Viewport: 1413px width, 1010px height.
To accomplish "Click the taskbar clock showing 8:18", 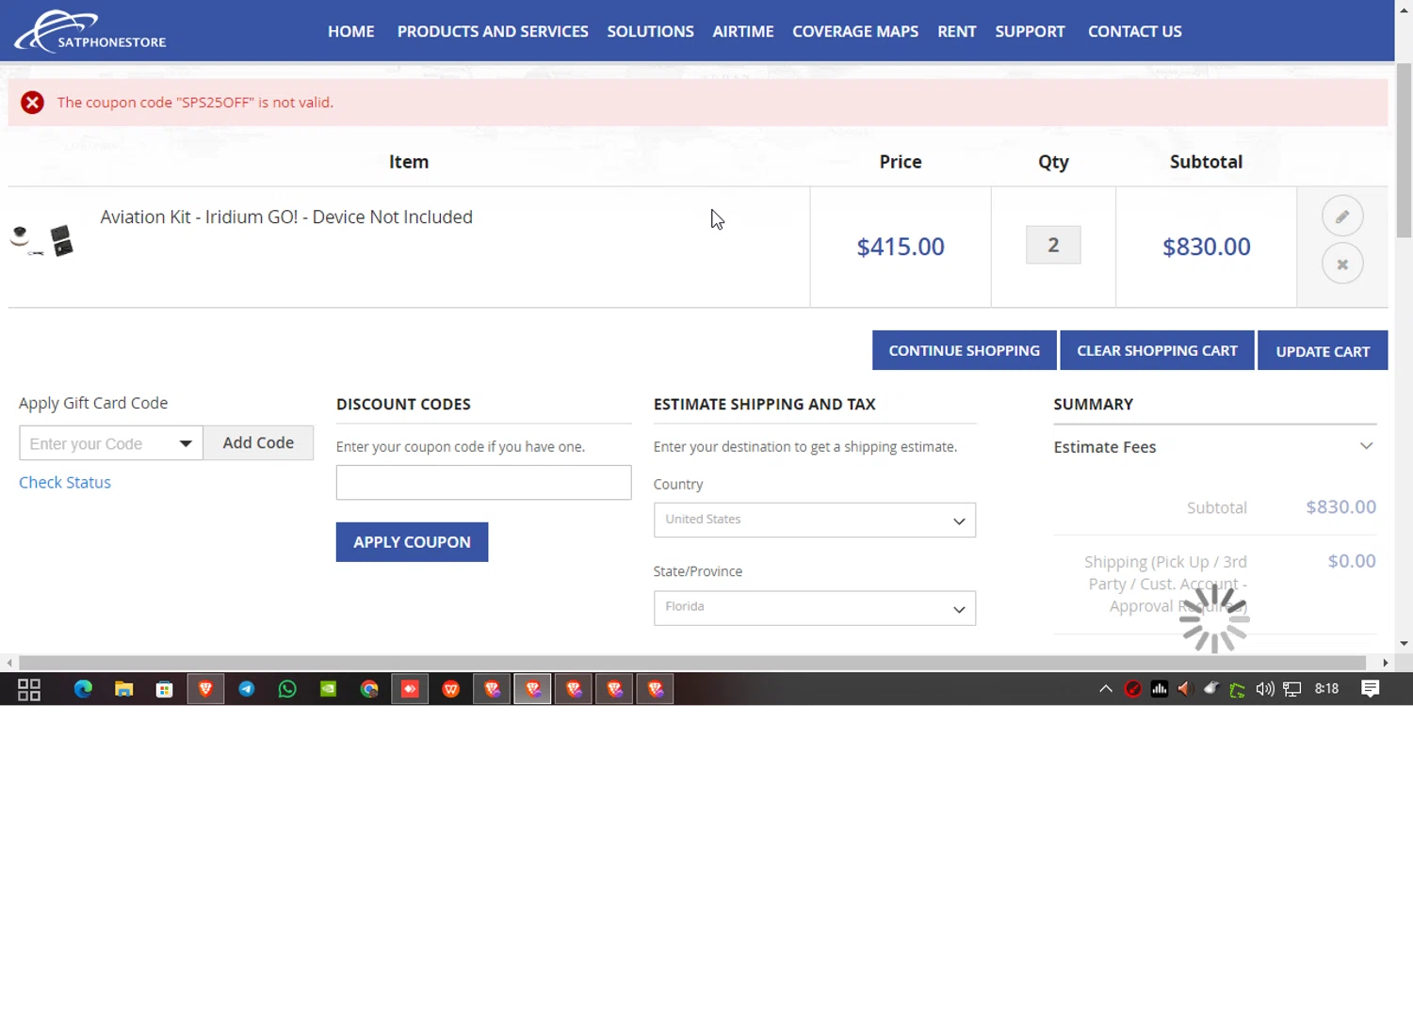I will (1326, 688).
